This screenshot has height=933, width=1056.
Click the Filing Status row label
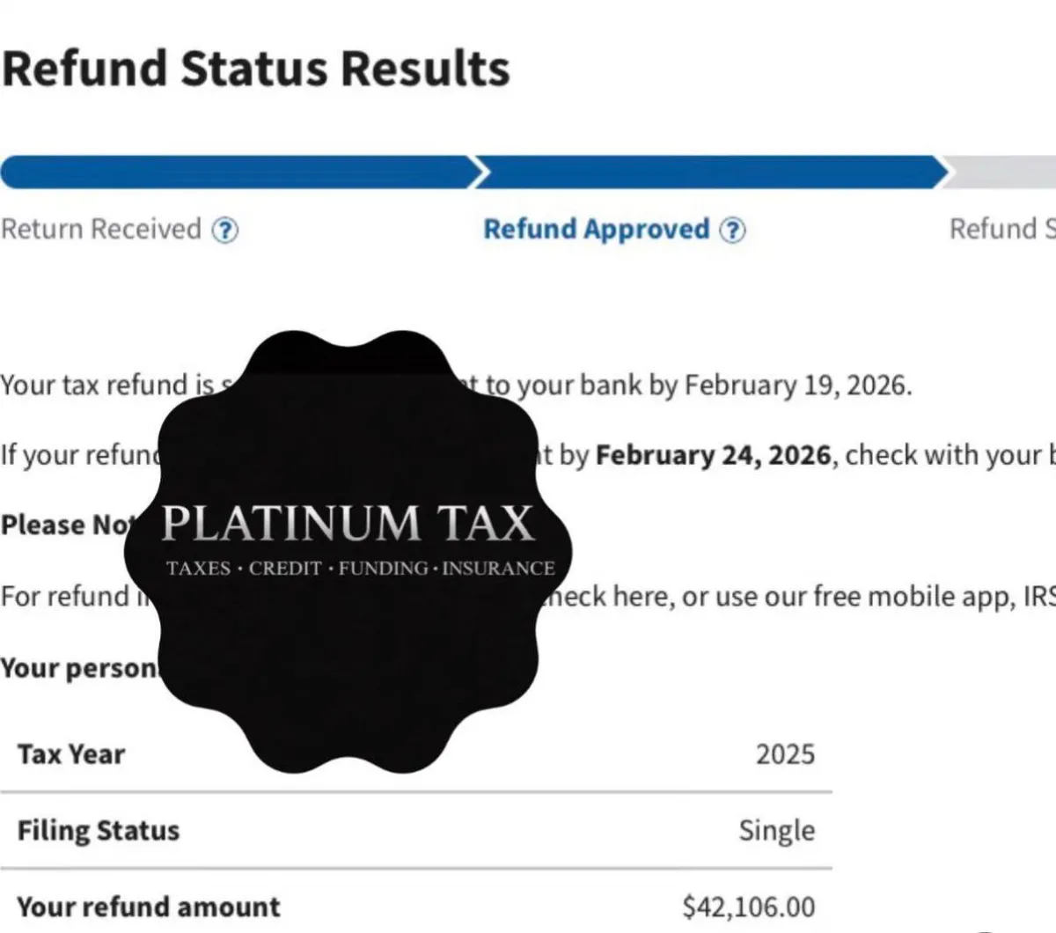click(x=99, y=830)
